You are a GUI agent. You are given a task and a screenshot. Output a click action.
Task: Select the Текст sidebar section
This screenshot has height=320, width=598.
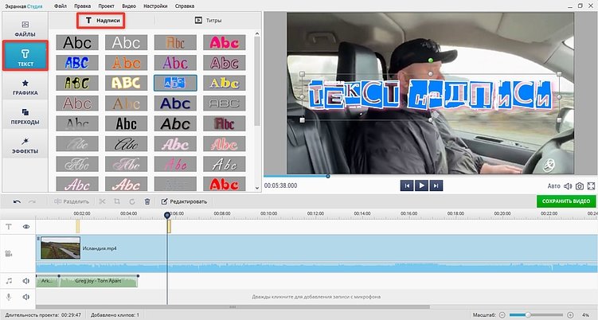(25, 56)
